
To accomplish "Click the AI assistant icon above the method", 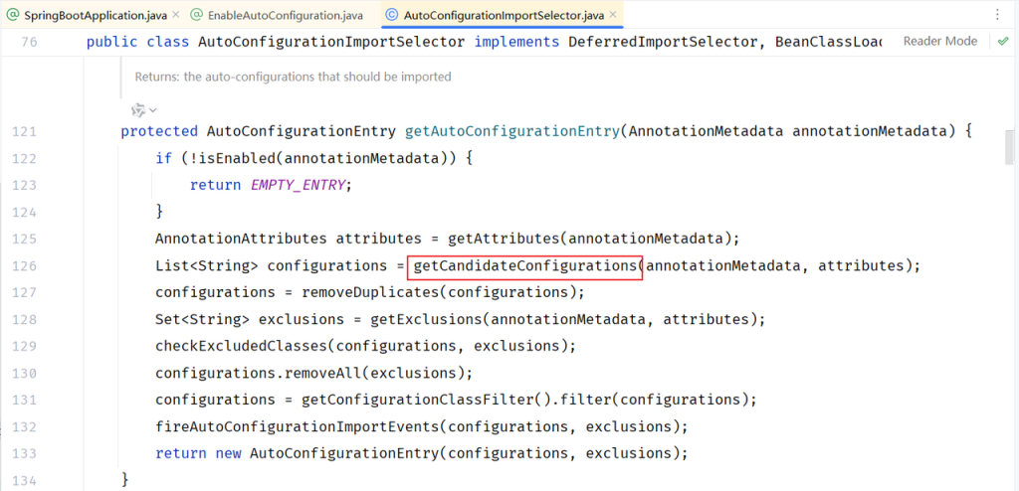I will 138,108.
